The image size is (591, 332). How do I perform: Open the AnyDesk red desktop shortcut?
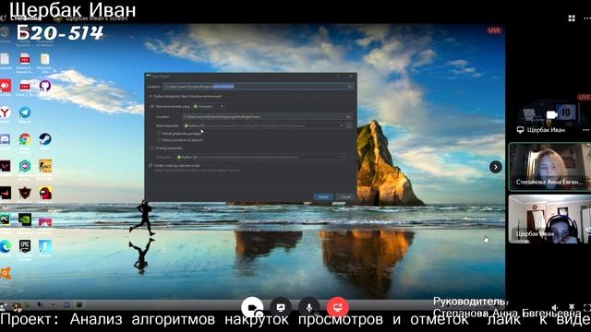click(5, 86)
